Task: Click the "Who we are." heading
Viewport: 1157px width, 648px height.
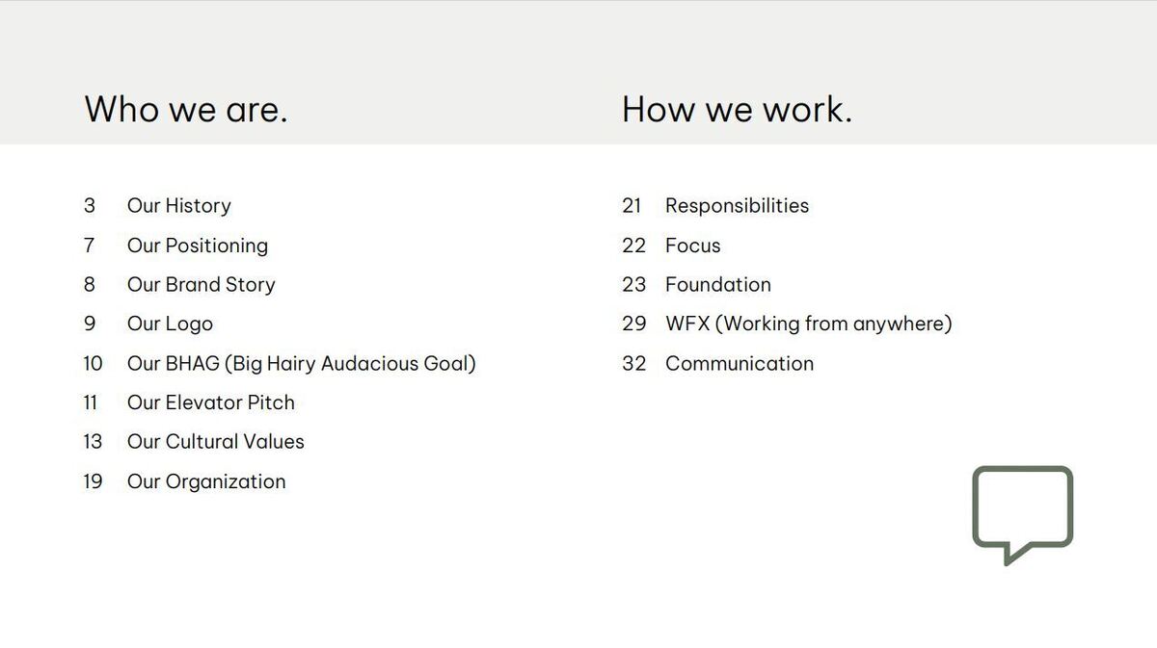Action: pos(186,109)
